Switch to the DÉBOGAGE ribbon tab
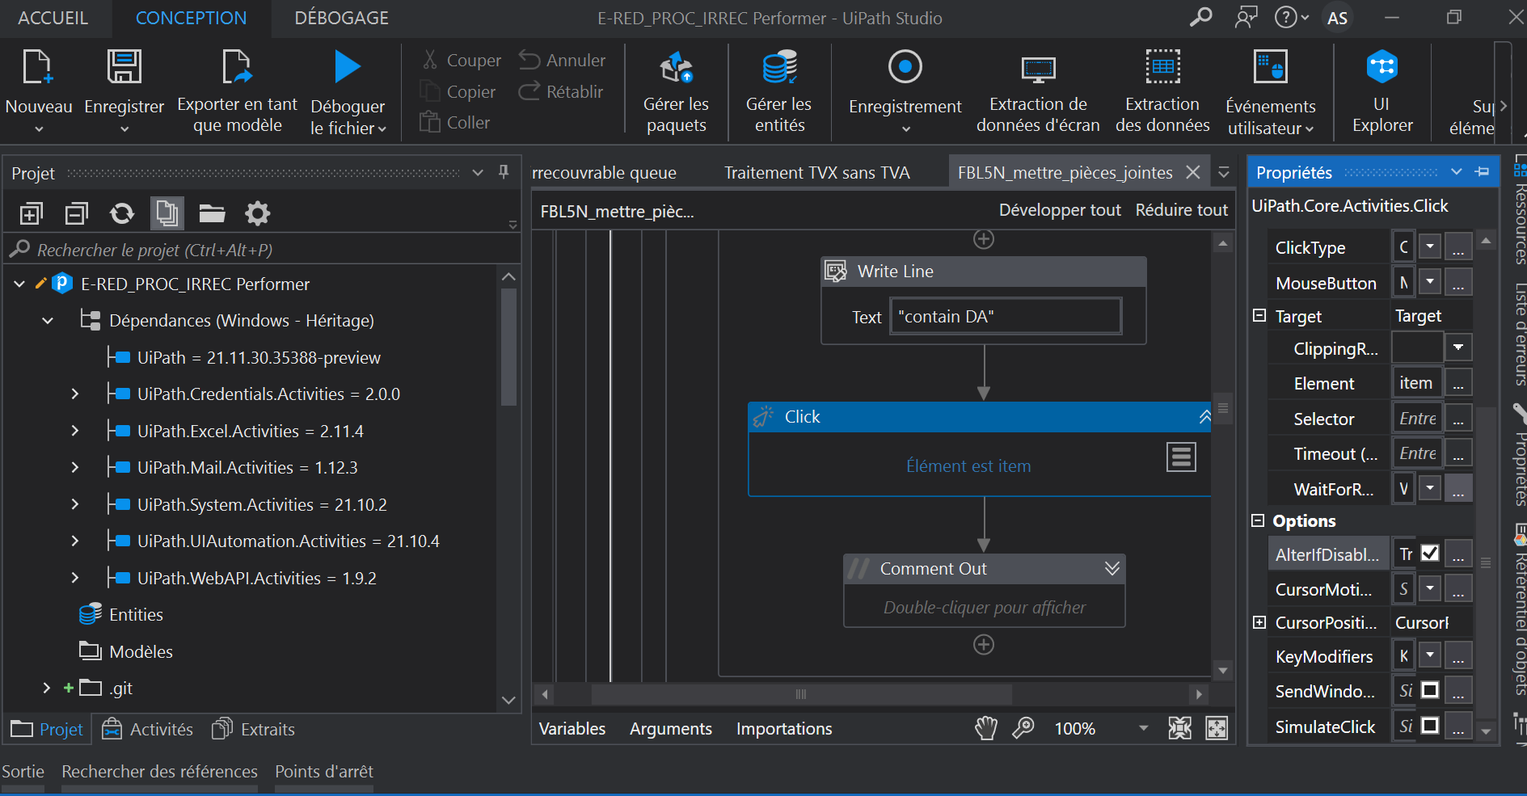This screenshot has width=1527, height=796. point(341,18)
